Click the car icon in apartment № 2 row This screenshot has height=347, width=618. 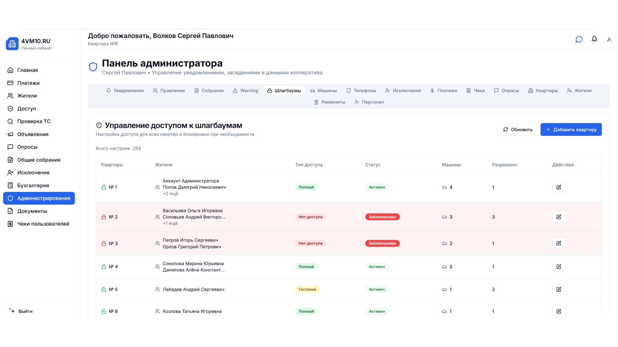point(445,217)
